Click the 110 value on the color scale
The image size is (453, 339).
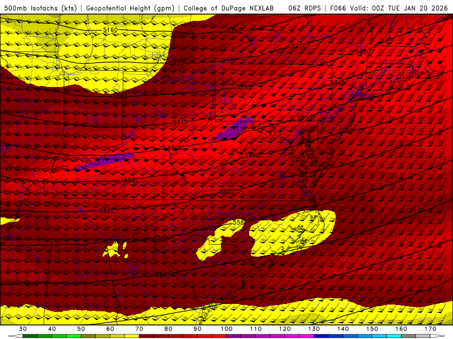256,329
